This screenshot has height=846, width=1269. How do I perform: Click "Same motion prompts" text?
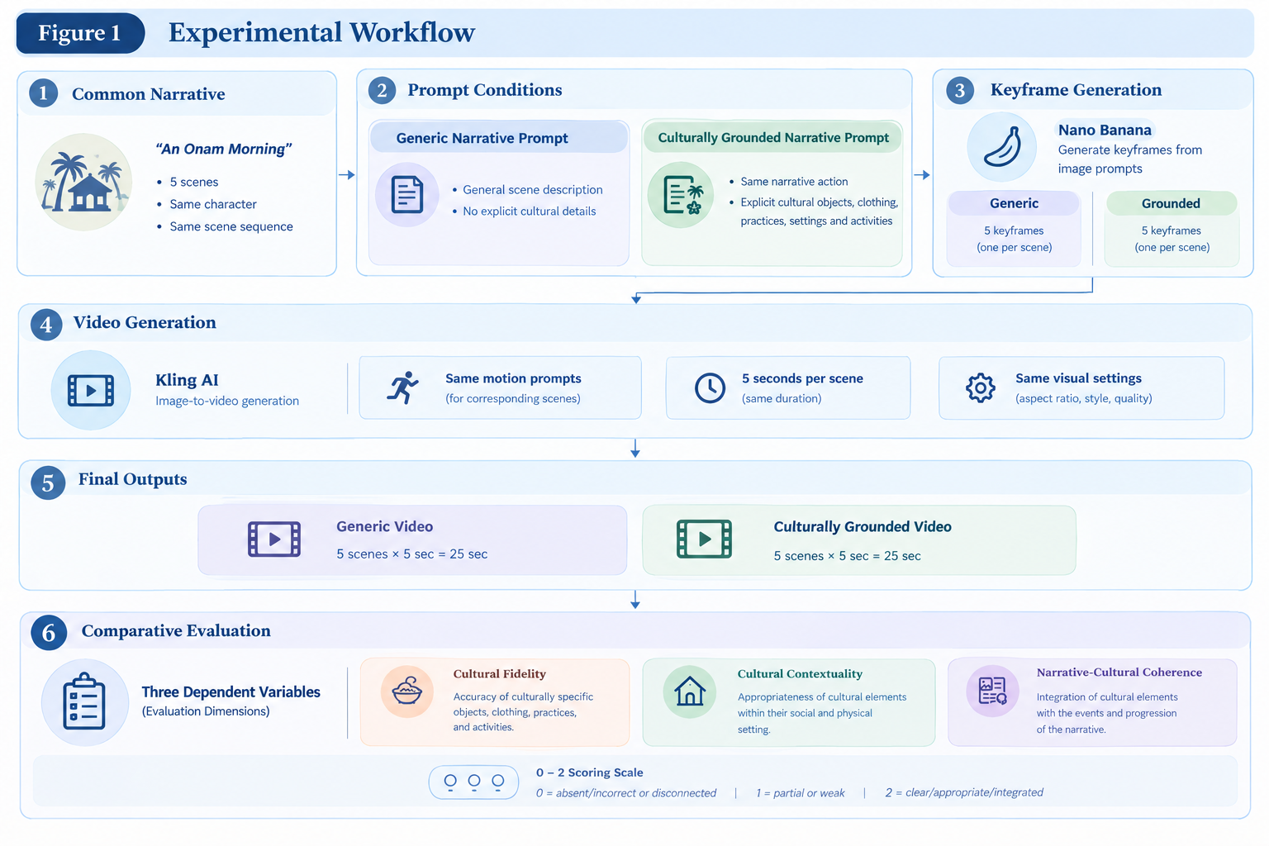click(513, 378)
